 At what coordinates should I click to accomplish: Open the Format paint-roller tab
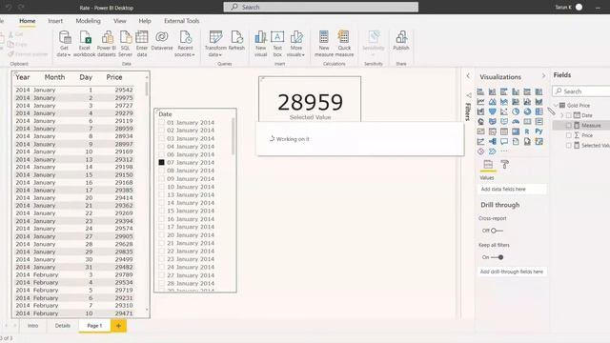click(x=504, y=165)
